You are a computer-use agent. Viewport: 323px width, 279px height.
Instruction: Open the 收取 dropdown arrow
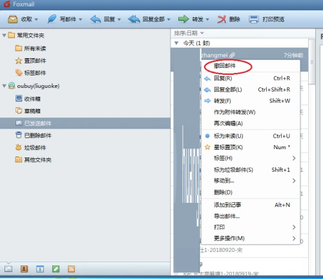(x=36, y=19)
